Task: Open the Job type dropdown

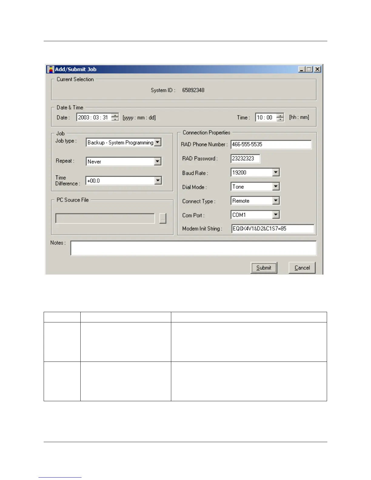Action: tap(158, 142)
